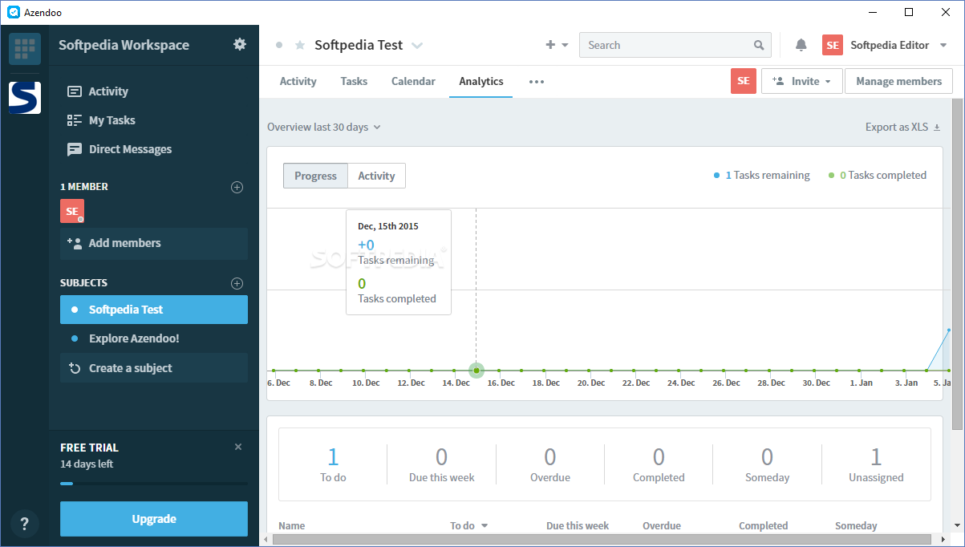Open the workspace grid switcher icon
965x547 pixels.
click(25, 49)
